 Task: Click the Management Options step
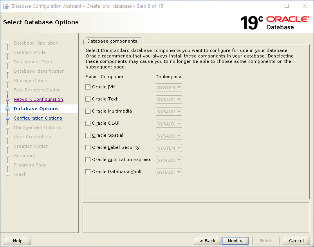[x=37, y=127]
